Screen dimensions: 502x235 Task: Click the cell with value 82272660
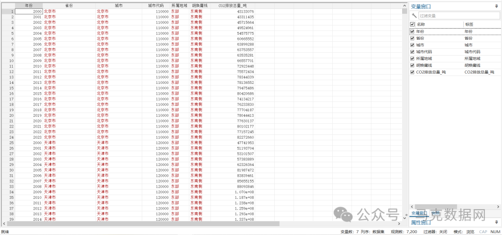[x=233, y=137]
